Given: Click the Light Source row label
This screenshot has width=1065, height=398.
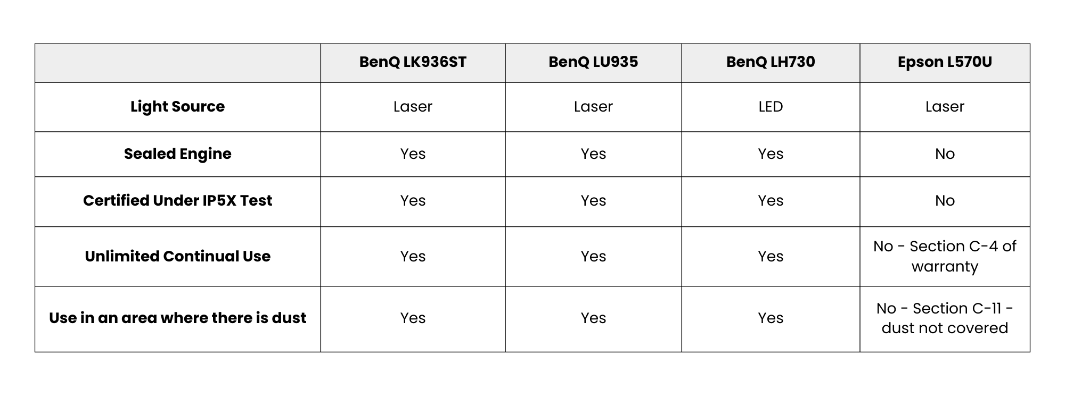Looking at the screenshot, I should point(177,107).
